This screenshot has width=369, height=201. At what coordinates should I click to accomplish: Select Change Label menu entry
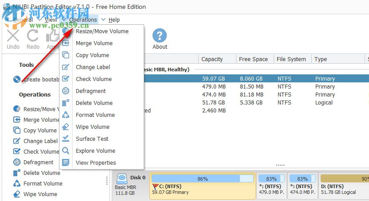(93, 67)
